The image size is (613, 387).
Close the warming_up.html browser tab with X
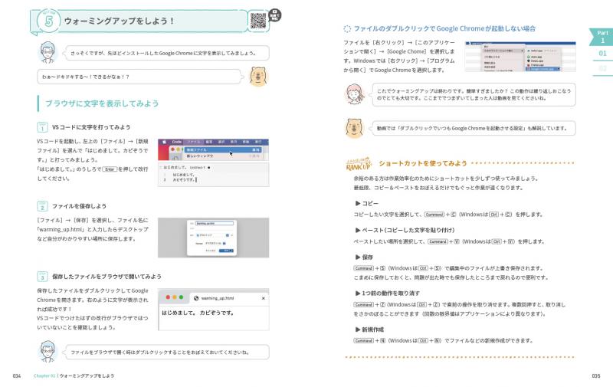pyautogui.click(x=263, y=297)
